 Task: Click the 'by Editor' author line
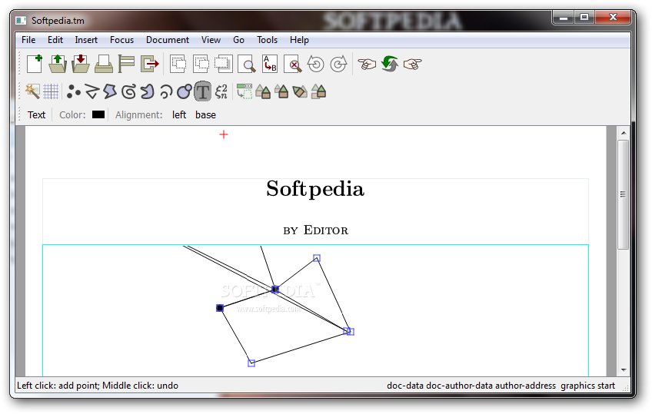[x=315, y=230]
